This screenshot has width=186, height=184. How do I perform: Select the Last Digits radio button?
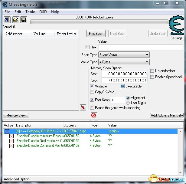coord(128,103)
